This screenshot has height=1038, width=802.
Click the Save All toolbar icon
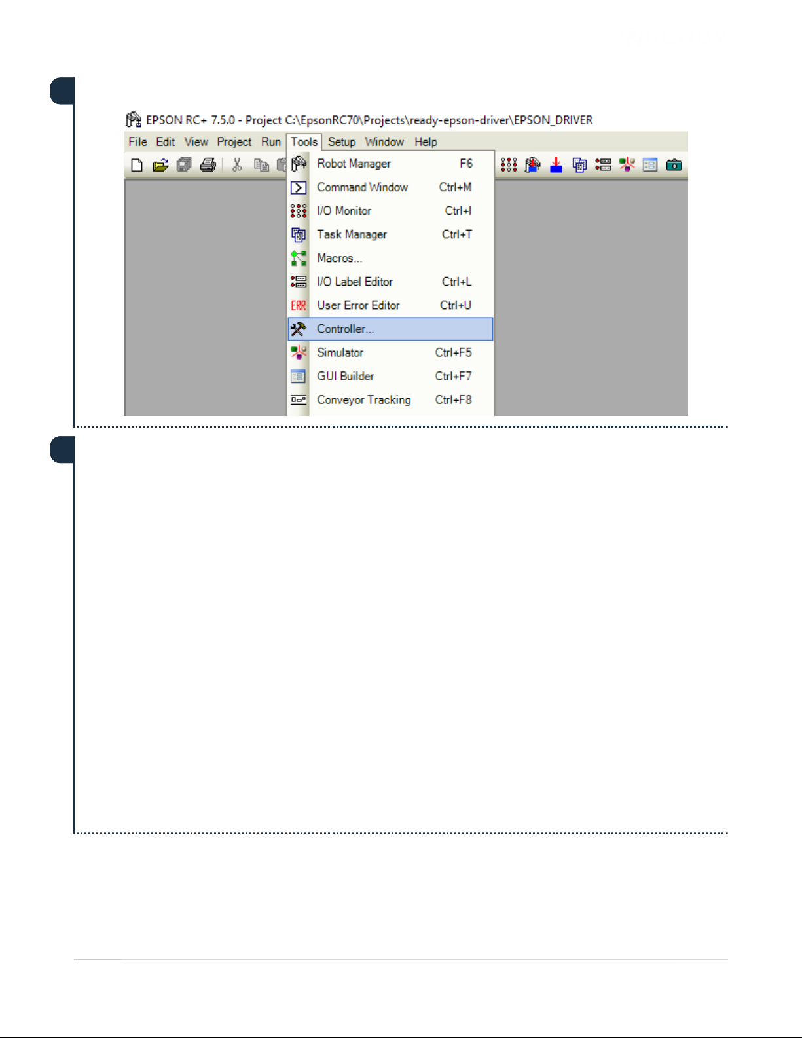click(x=184, y=165)
